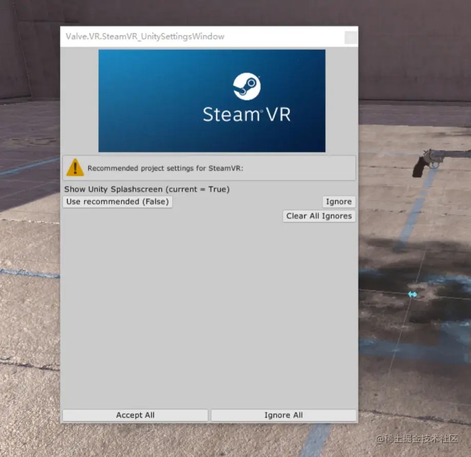Click the Ignore All button
The width and height of the screenshot is (471, 457).
coord(283,415)
